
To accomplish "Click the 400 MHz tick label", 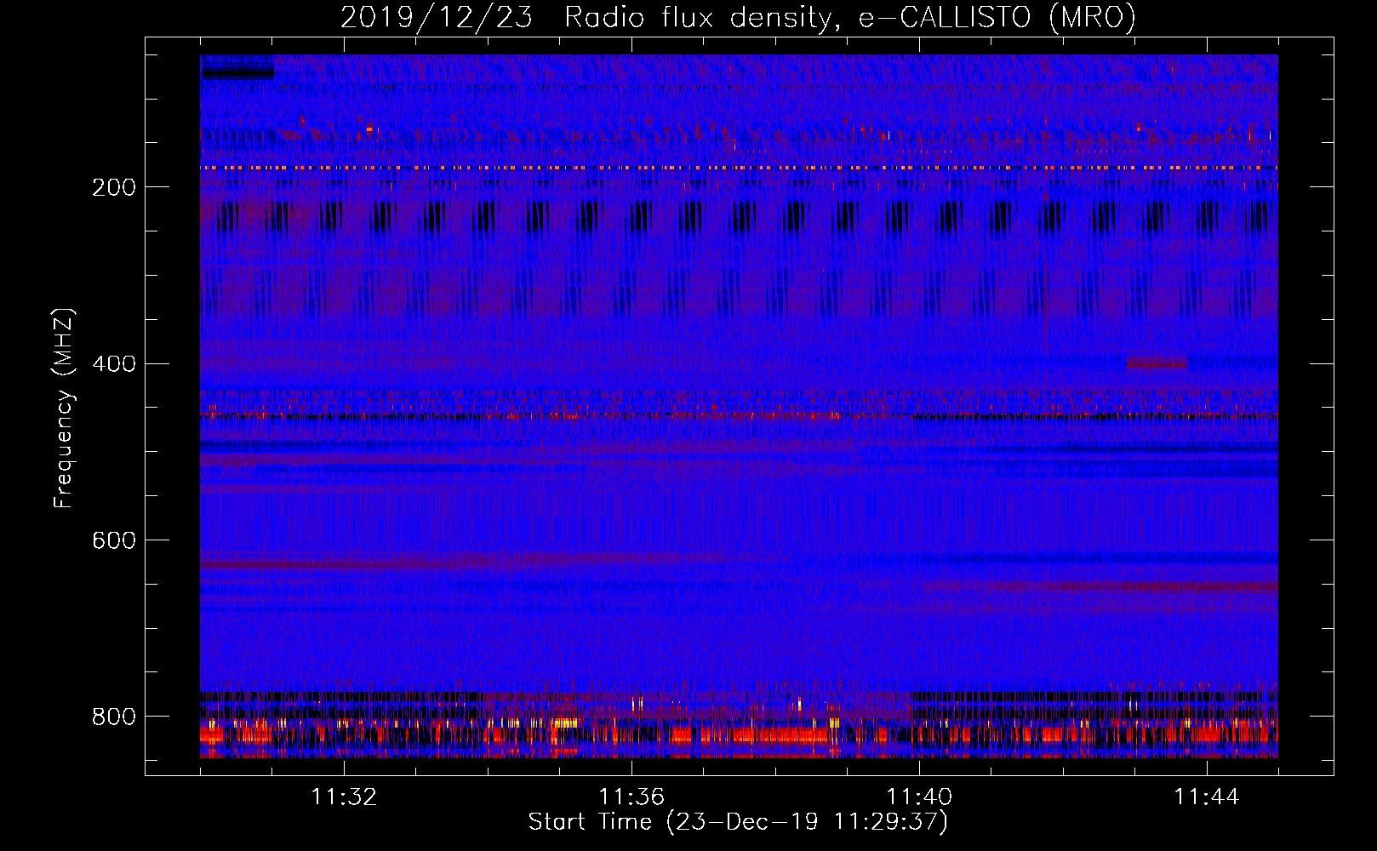I will [114, 364].
